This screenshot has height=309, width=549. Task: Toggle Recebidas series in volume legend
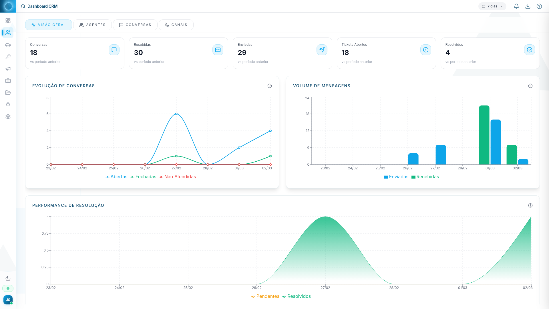[425, 177]
